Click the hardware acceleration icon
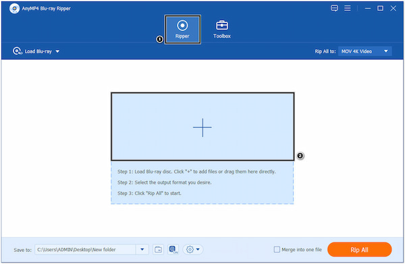 tap(173, 250)
